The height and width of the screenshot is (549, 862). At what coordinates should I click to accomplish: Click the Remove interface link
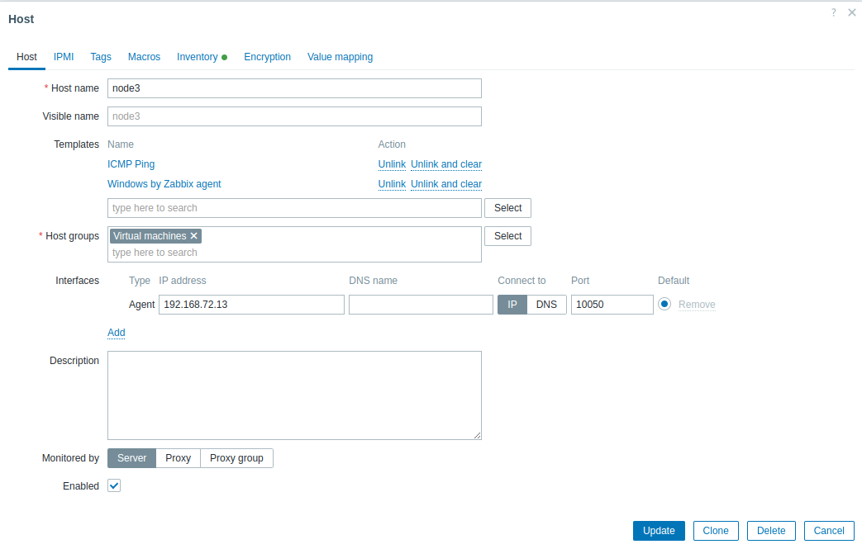697,305
